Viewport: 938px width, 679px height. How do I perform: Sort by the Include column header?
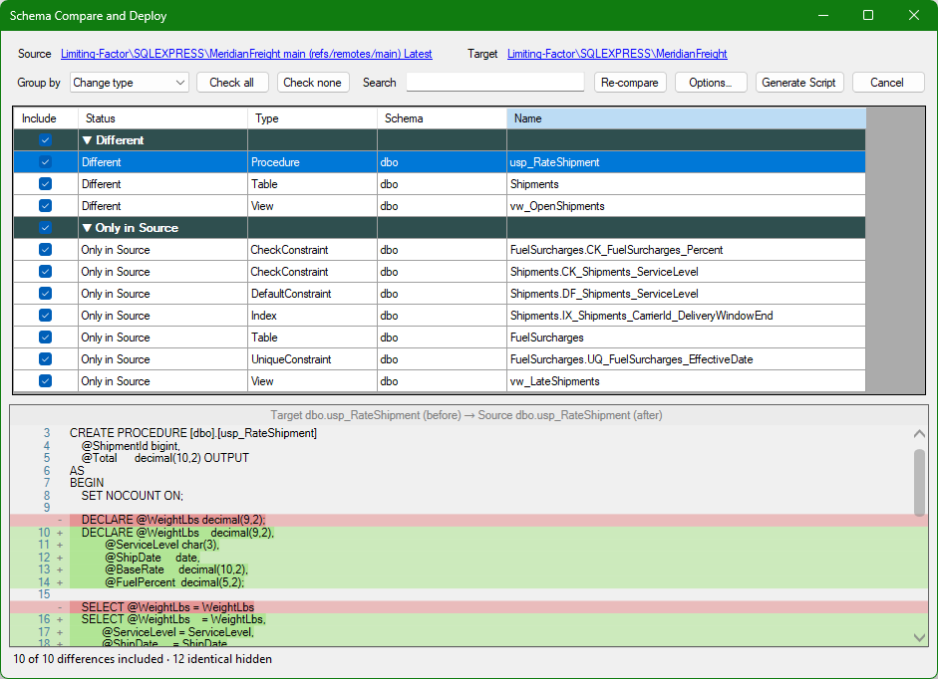pos(46,118)
